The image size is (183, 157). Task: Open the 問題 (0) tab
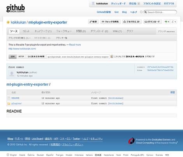[x=81, y=31]
